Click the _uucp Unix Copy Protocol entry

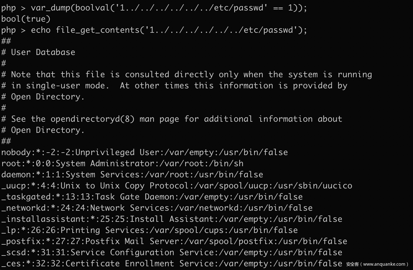coord(177,186)
